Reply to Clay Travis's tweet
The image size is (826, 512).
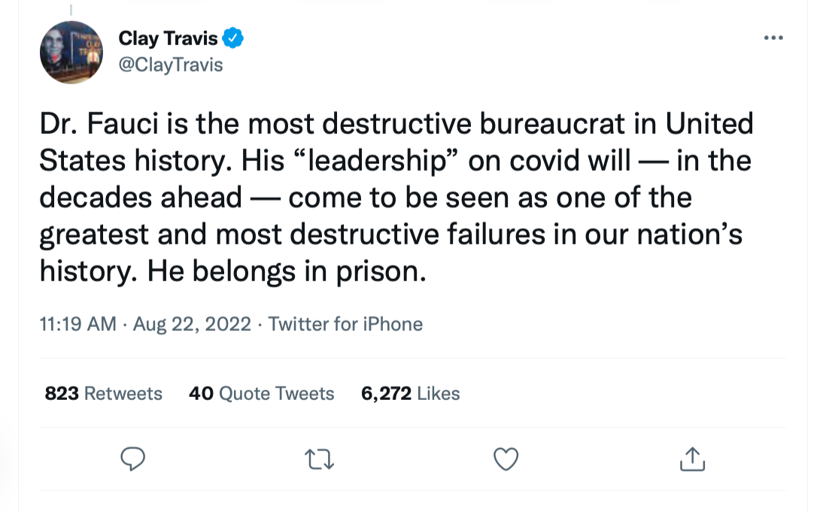[x=132, y=459]
